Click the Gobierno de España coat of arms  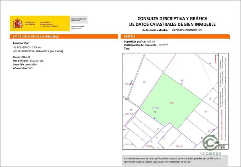pos(18,23)
